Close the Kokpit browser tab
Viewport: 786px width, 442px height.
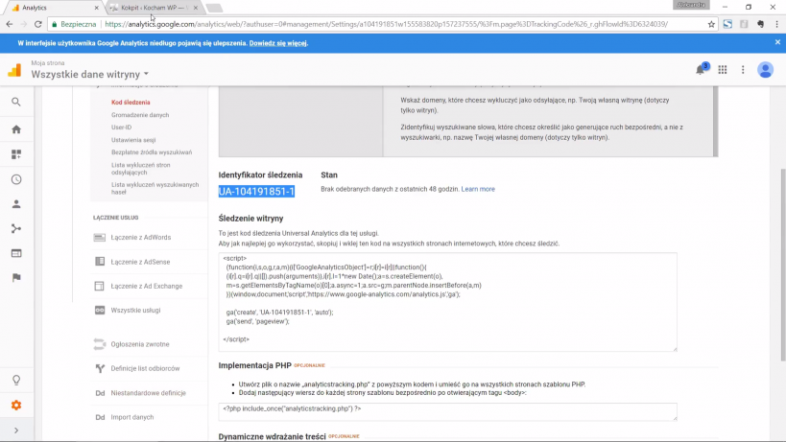[x=196, y=8]
